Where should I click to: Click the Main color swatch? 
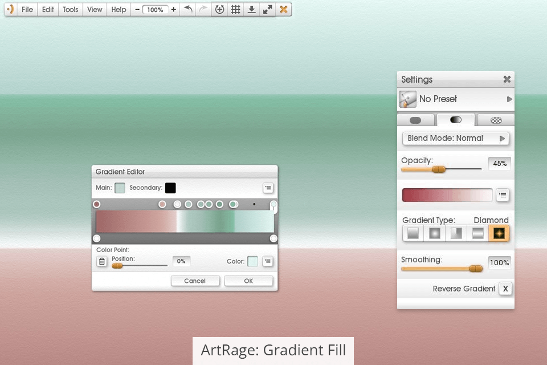120,188
